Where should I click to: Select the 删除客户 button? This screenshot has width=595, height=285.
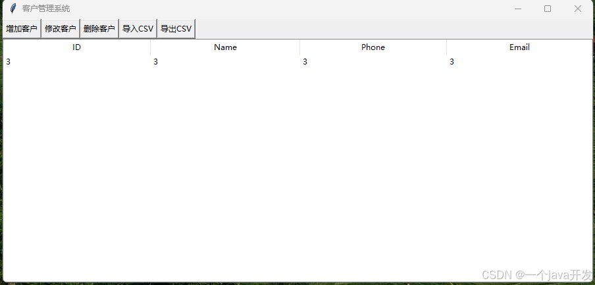(99, 29)
